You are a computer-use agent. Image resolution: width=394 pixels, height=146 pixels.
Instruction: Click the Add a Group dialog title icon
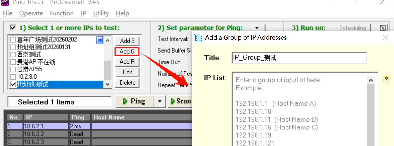point(198,37)
